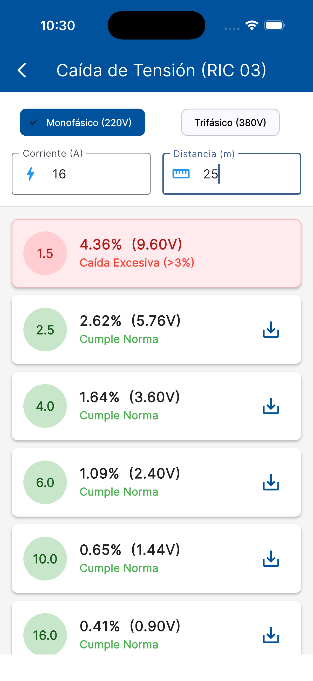
Task: Click the ruler distance icon
Action: 181,174
